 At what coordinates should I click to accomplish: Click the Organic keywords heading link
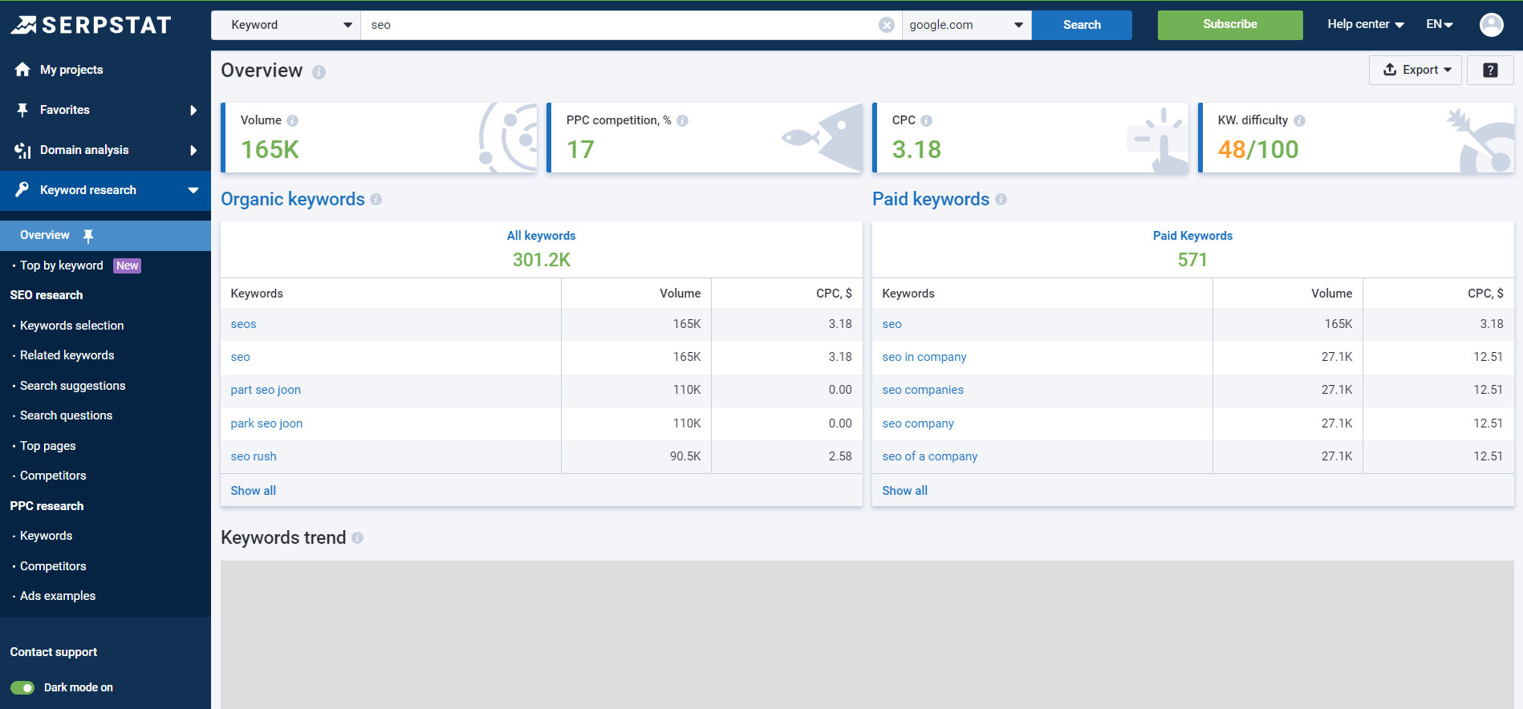click(x=293, y=199)
